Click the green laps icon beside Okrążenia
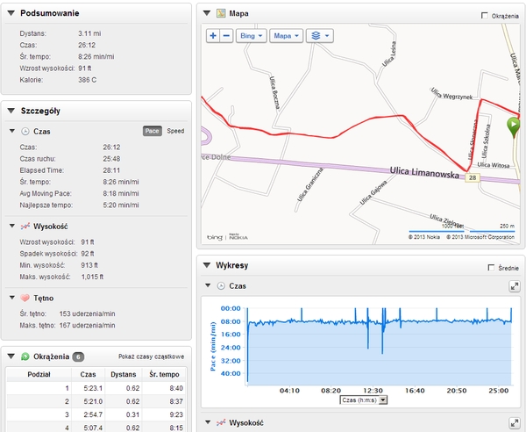 point(25,356)
